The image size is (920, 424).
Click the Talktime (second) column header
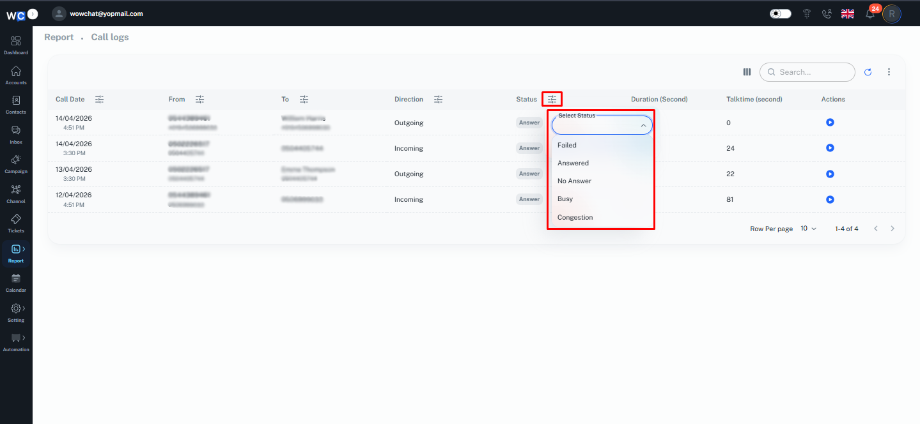tap(754, 99)
